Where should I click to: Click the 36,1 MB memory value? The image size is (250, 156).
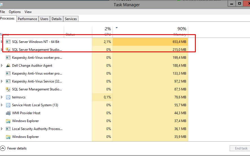(x=180, y=129)
